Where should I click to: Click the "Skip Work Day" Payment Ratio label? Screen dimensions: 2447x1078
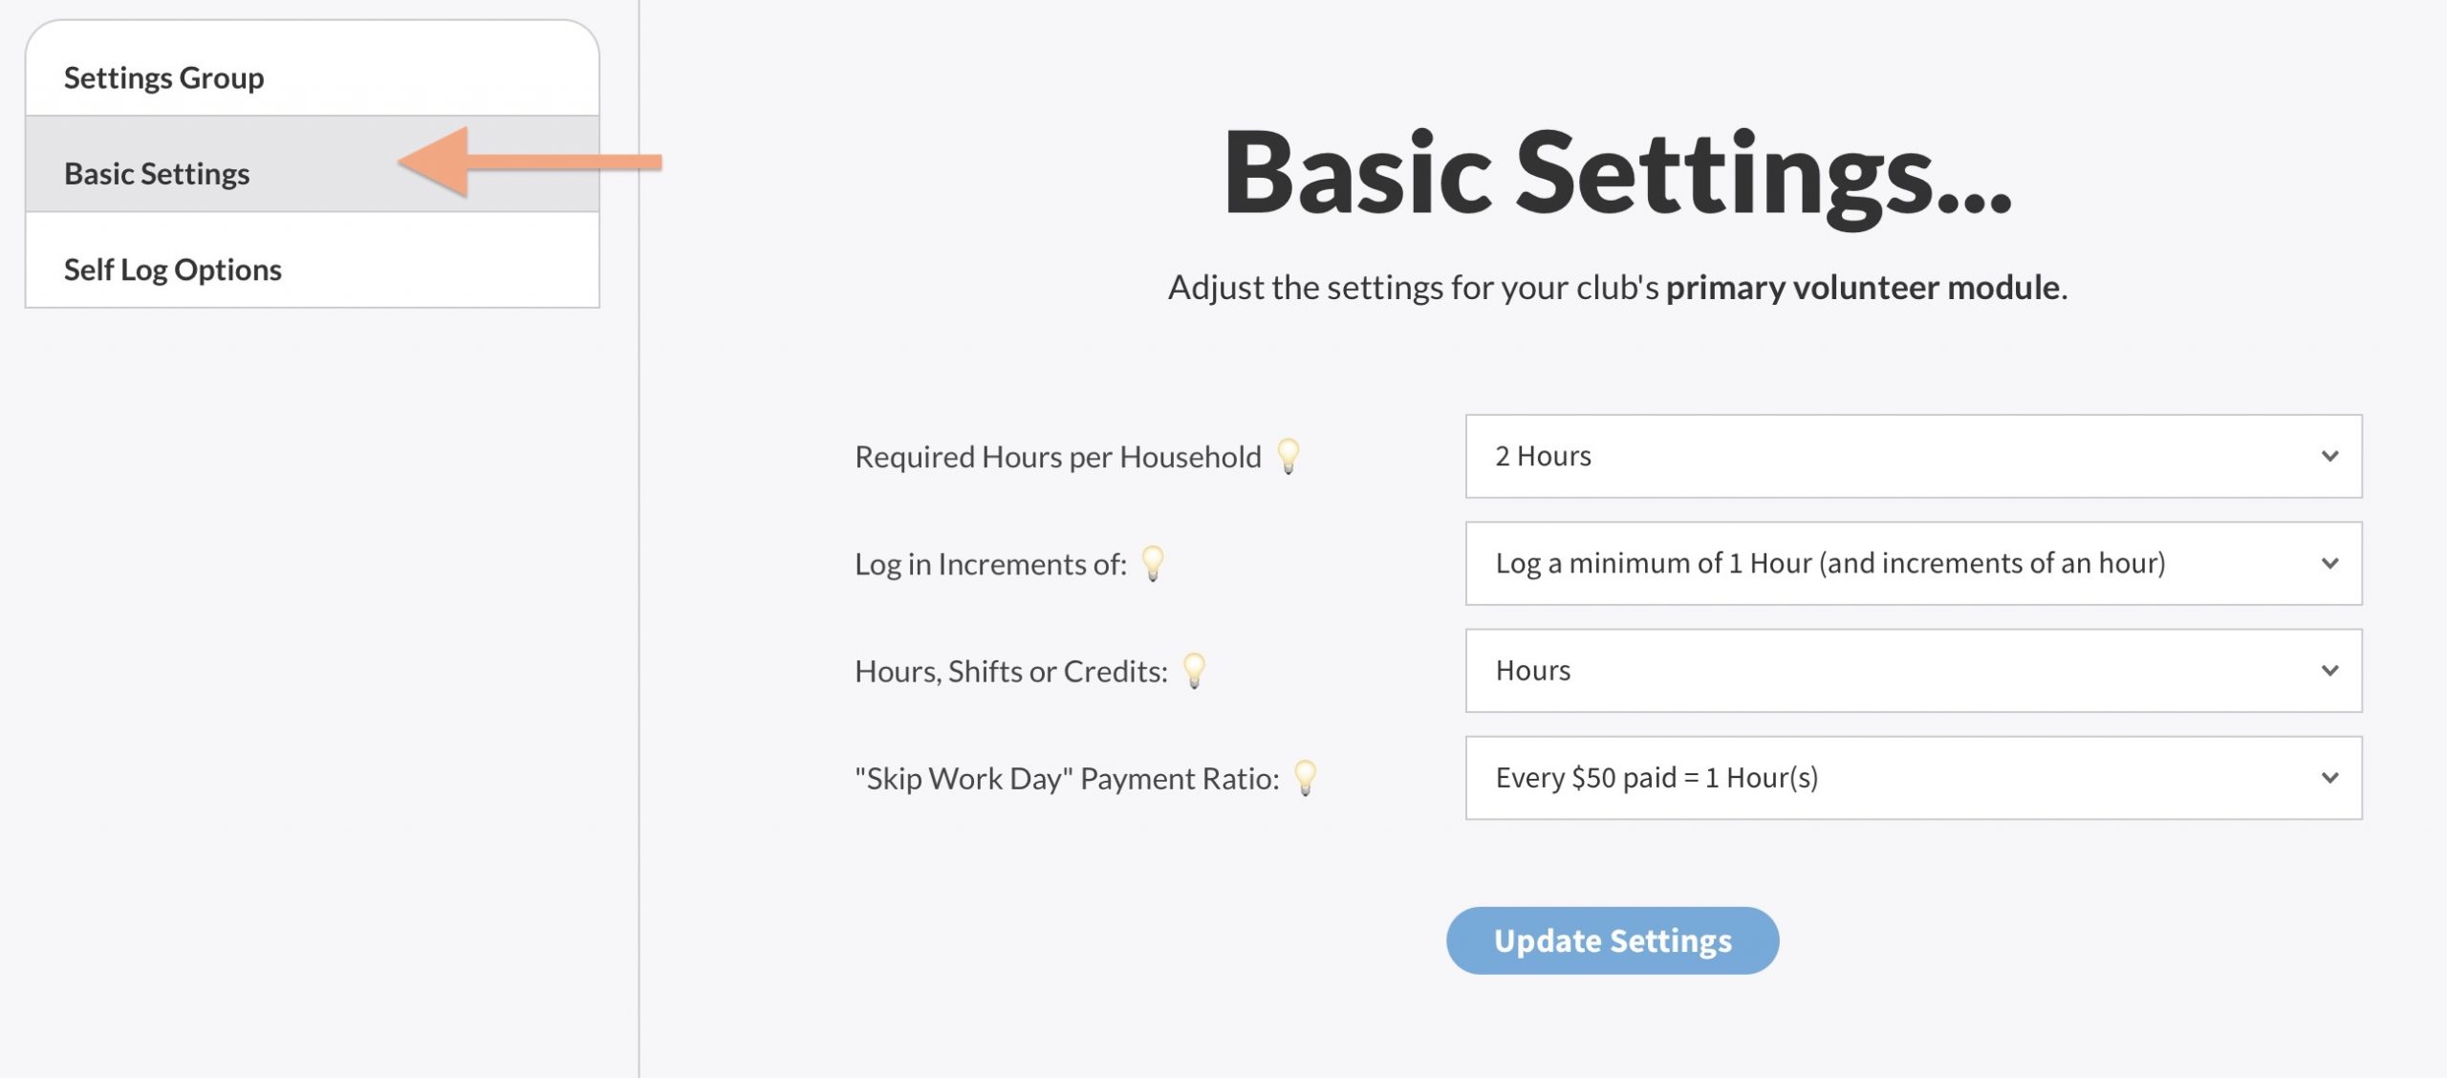coord(1066,778)
